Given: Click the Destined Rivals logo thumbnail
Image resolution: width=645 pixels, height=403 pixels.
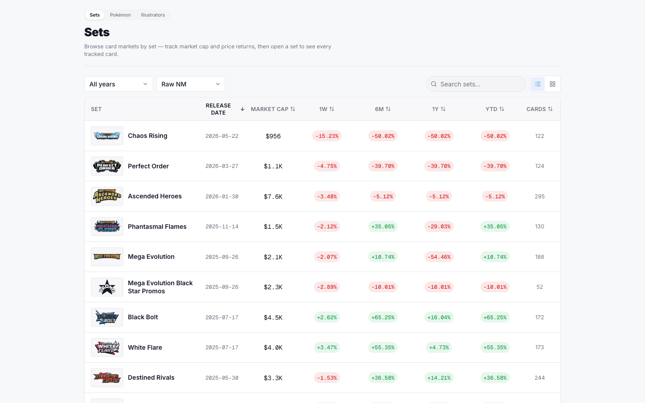Looking at the screenshot, I should (107, 377).
